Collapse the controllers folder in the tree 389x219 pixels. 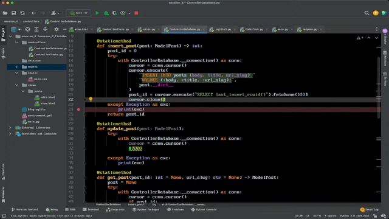tap(16, 43)
